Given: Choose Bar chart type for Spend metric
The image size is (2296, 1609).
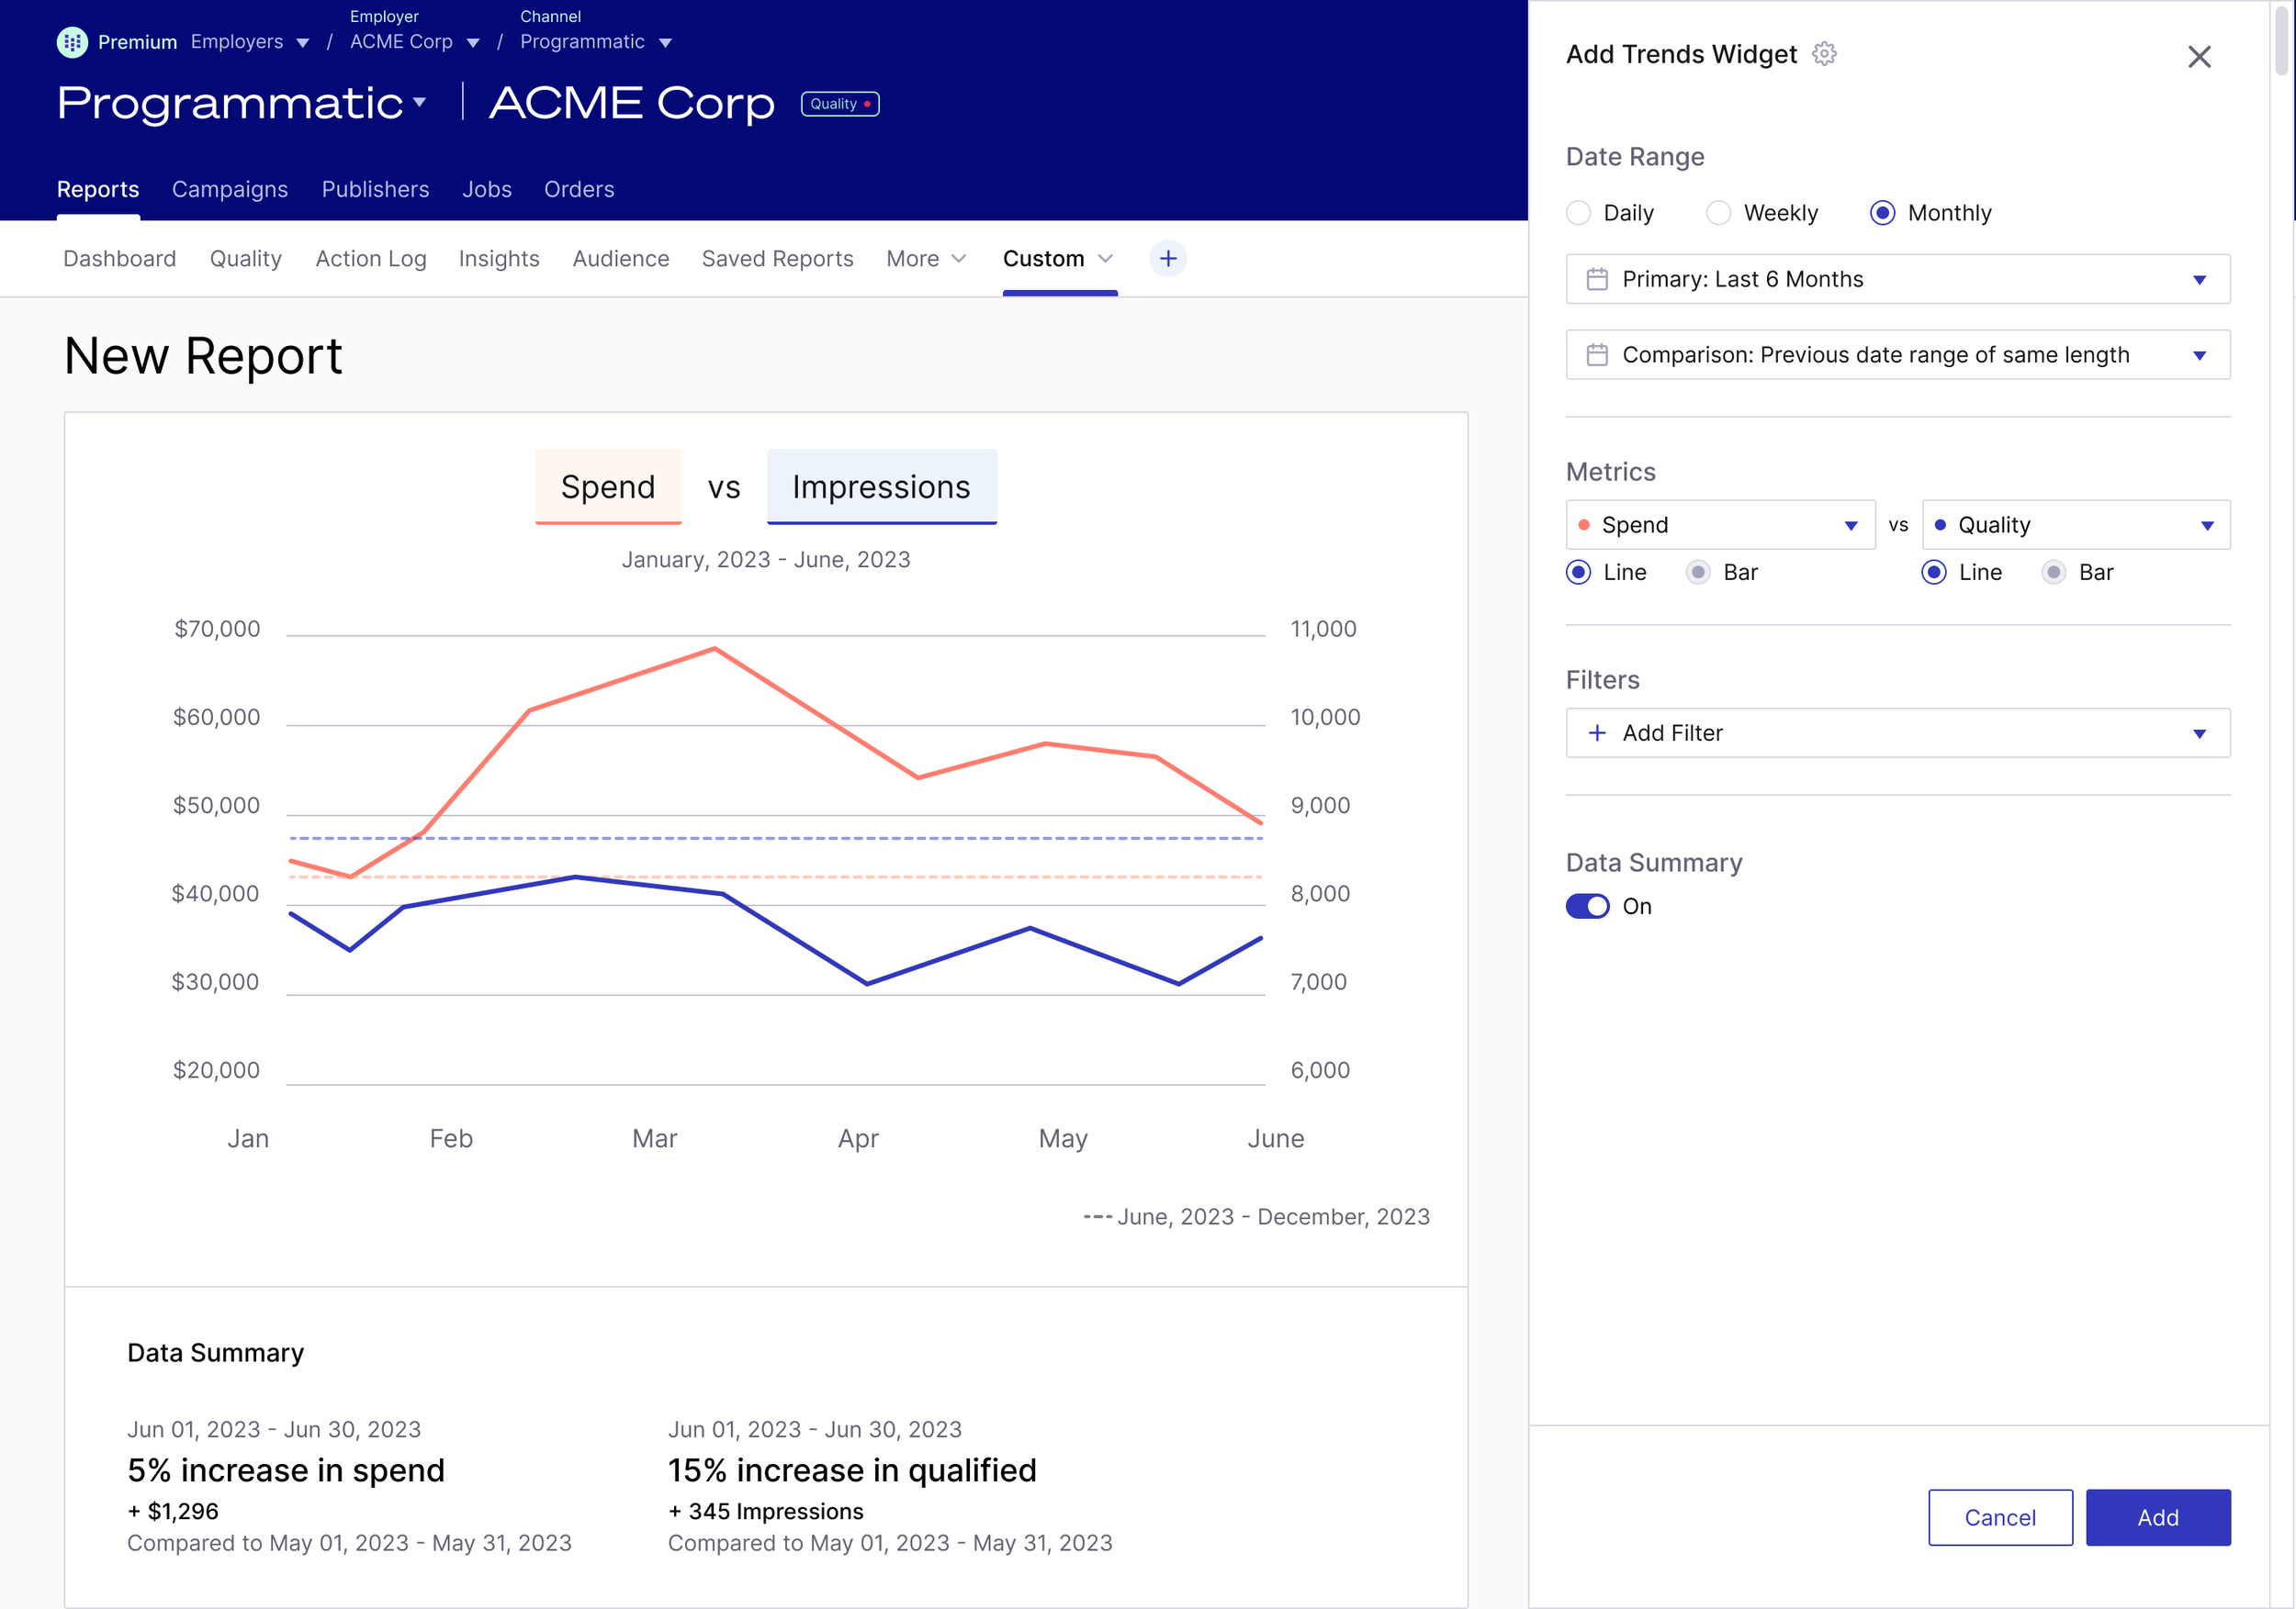Looking at the screenshot, I should [1698, 572].
